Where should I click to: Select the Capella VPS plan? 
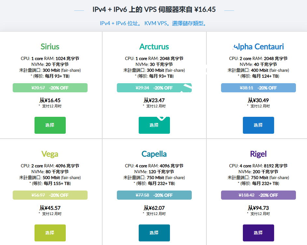(x=154, y=233)
